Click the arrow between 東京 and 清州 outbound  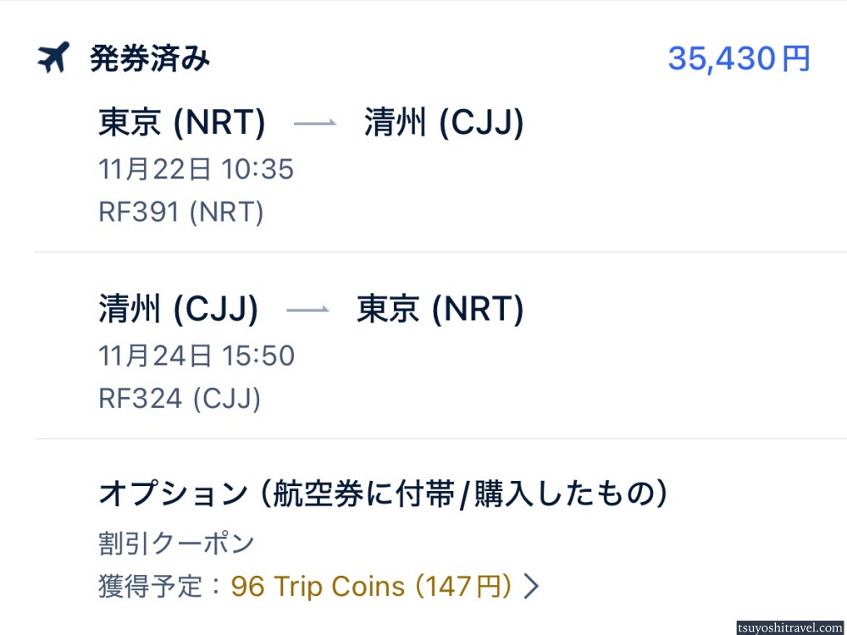(x=315, y=124)
